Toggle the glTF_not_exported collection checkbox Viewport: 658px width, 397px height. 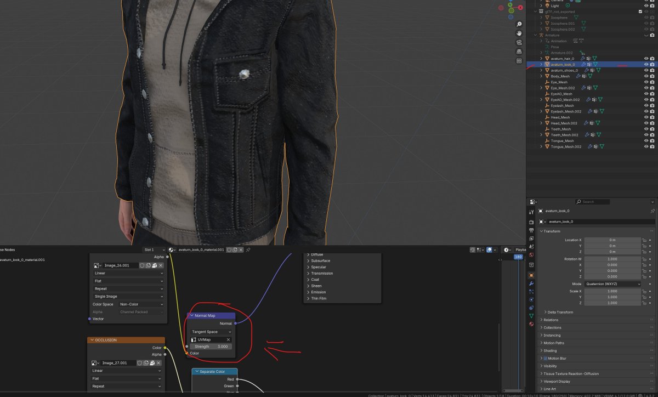click(x=640, y=12)
